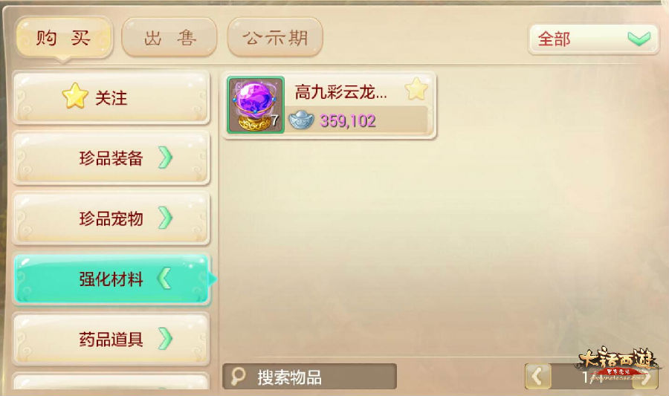Viewport: 669px width, 396px height.
Task: Expand the 珍品宠物 category chevron
Action: 165,218
